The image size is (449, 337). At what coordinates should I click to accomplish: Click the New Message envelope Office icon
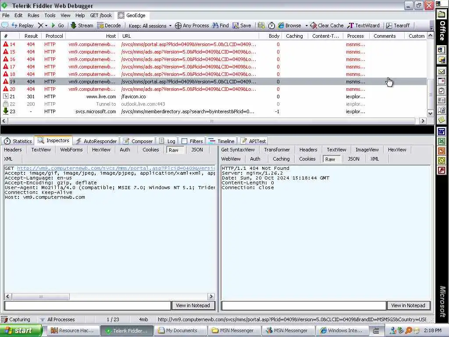pyautogui.click(x=442, y=72)
